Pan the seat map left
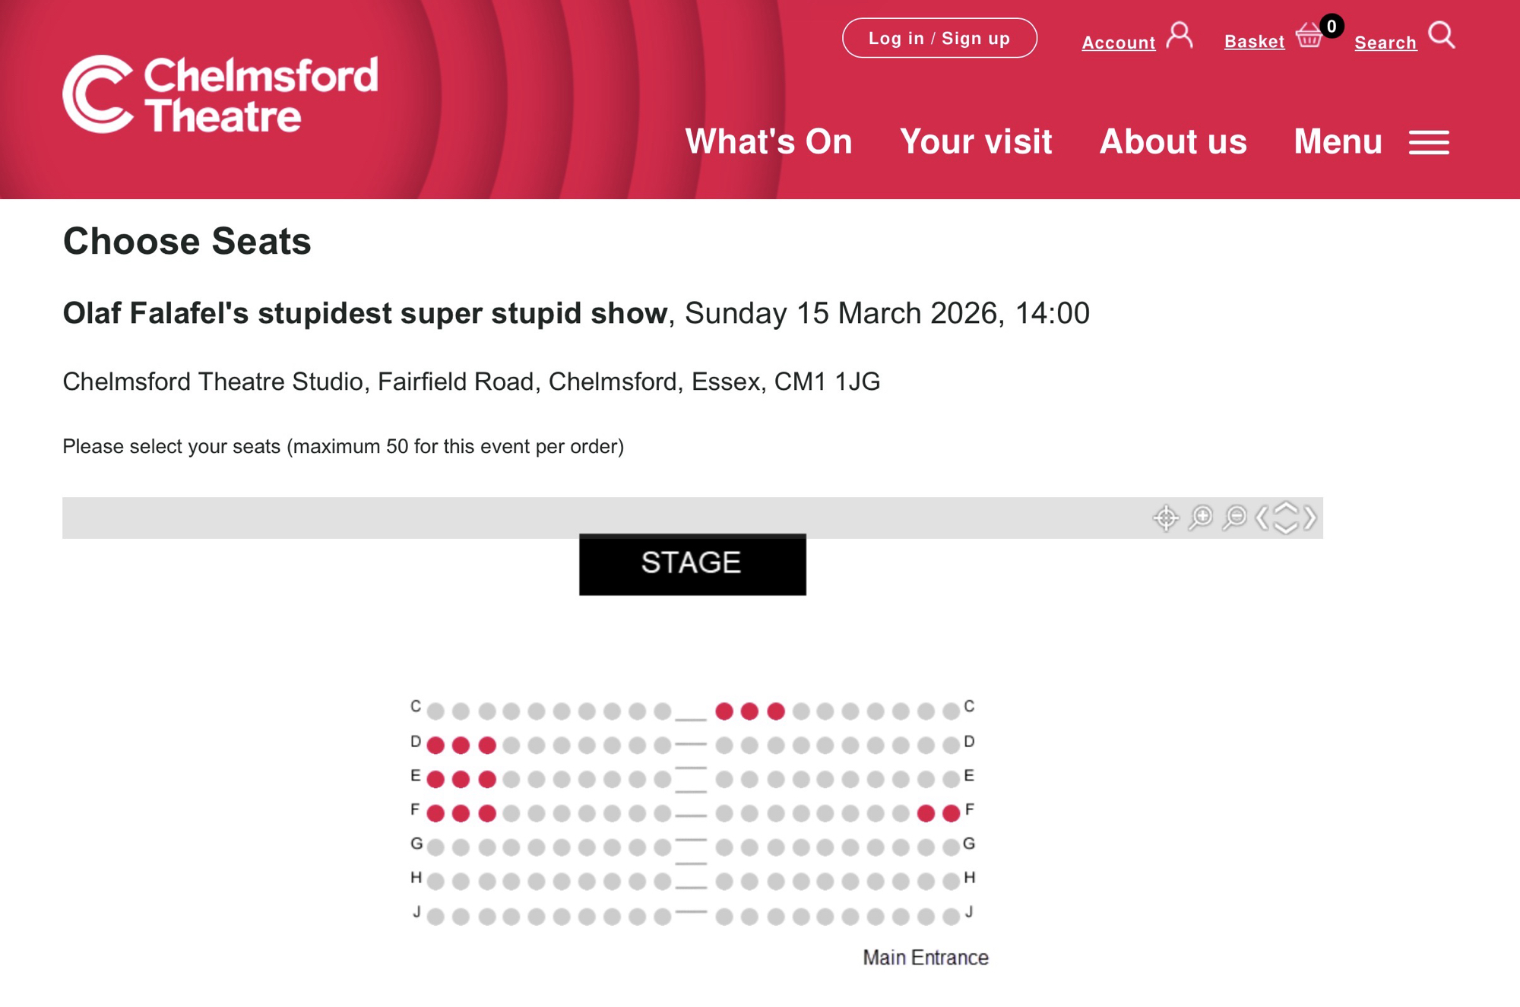This screenshot has height=1007, width=1520. 1262,518
